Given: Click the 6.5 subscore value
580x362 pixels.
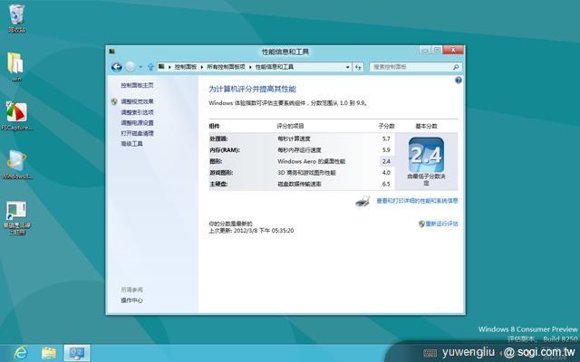Looking at the screenshot, I should (386, 184).
